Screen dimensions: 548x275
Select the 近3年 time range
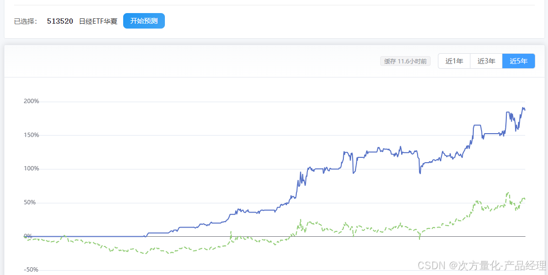click(x=486, y=61)
